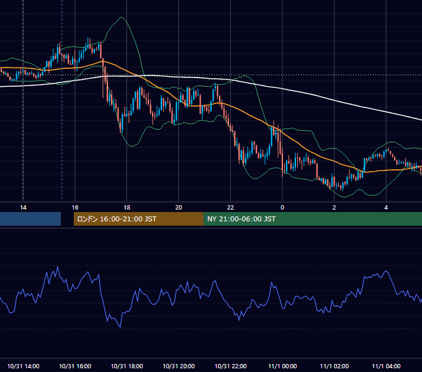Click the 14 hour label on upper axis
This screenshot has width=422, height=372.
point(23,208)
